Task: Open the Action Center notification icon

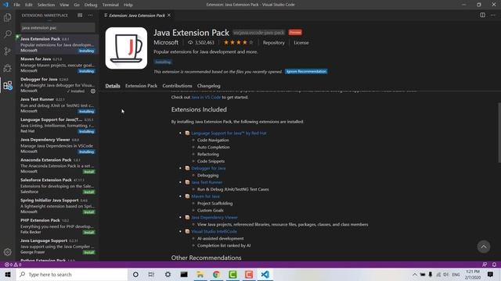Action: point(490,274)
